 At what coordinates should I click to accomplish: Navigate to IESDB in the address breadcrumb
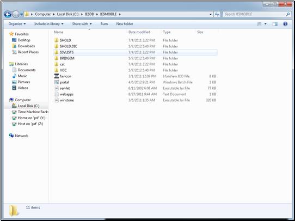[x=89, y=14]
